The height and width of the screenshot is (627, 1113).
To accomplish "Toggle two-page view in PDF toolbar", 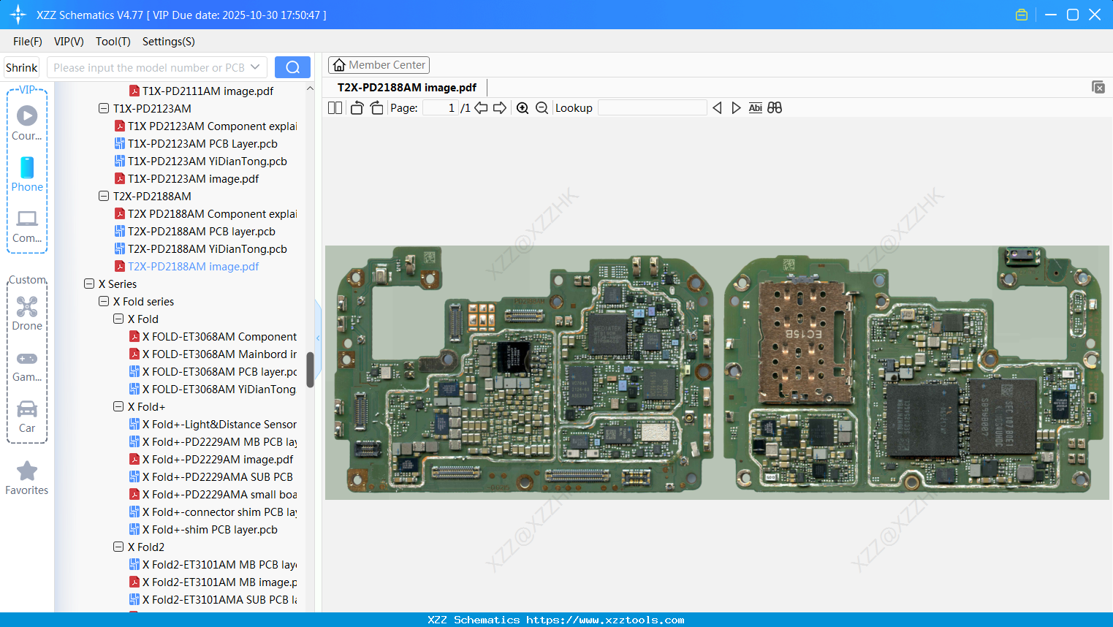I will 335,108.
